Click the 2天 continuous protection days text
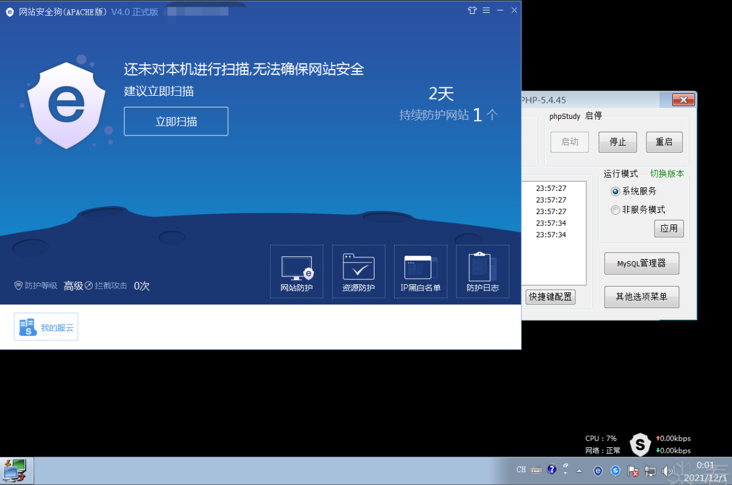 (442, 93)
